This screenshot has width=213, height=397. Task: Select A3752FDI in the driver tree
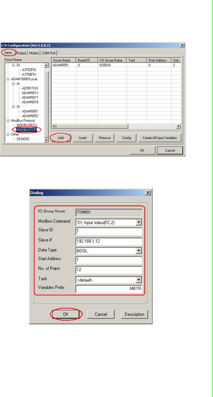coord(29,70)
